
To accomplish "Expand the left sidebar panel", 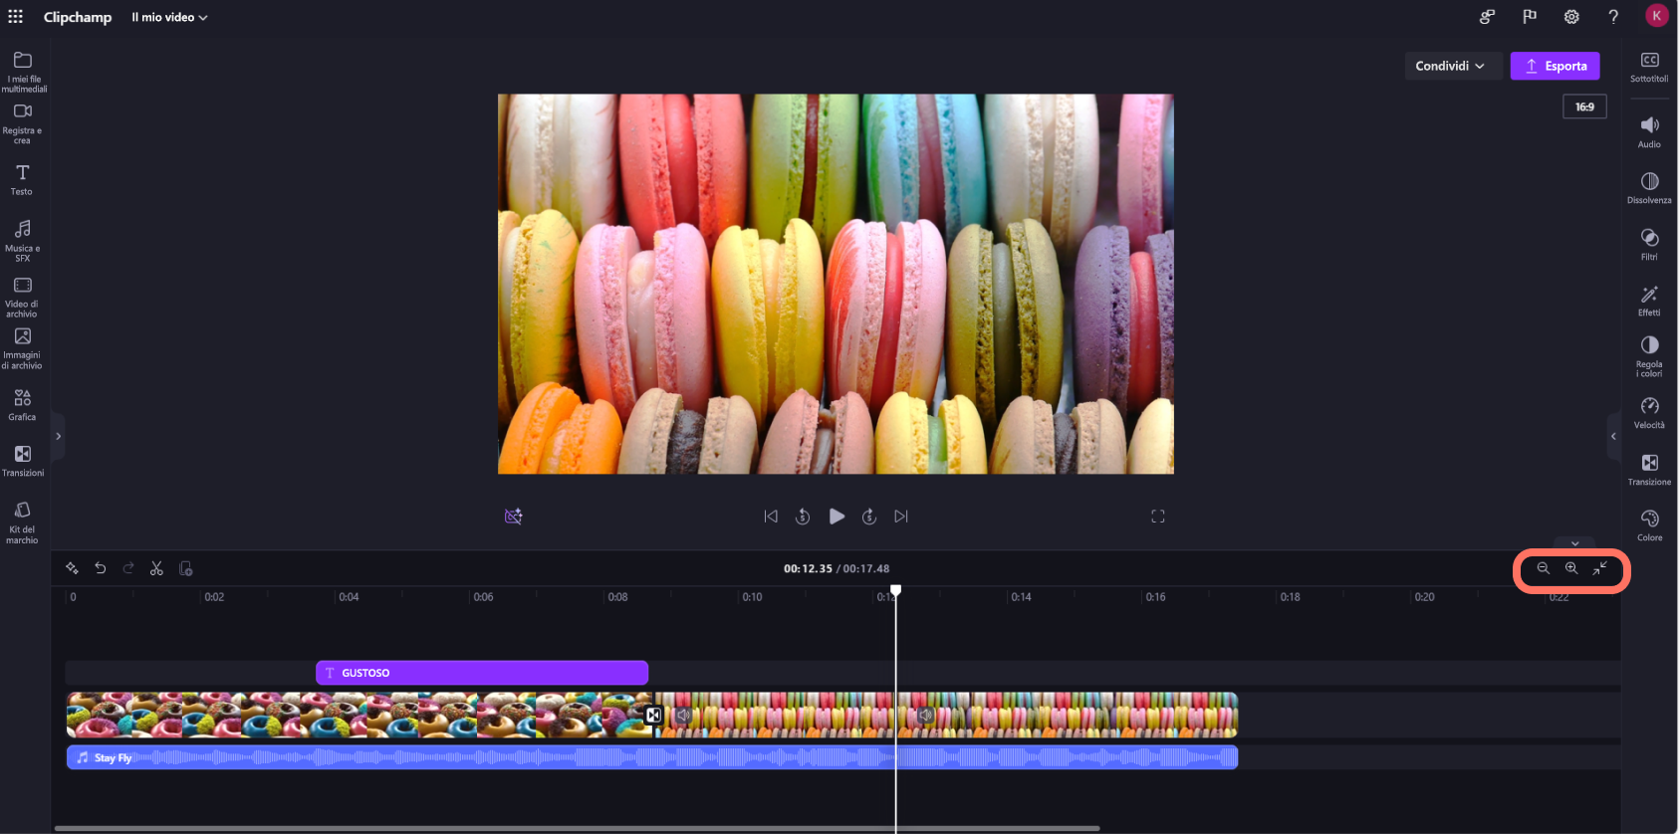I will click(58, 436).
